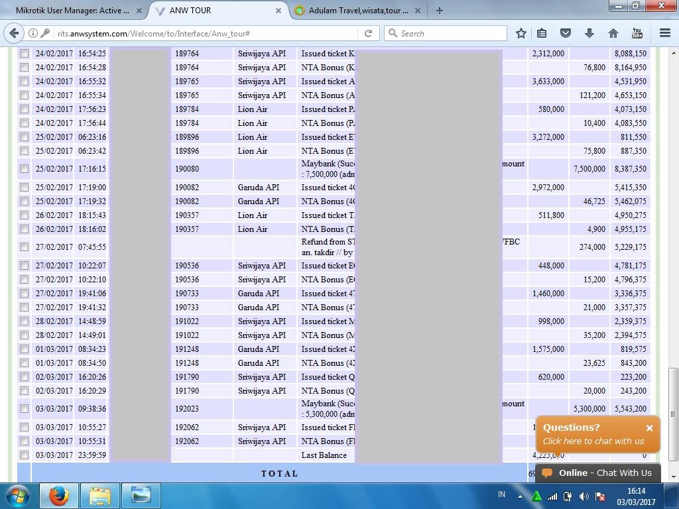Select the balance cell 8,387,350
679x509 pixels.
click(x=631, y=169)
